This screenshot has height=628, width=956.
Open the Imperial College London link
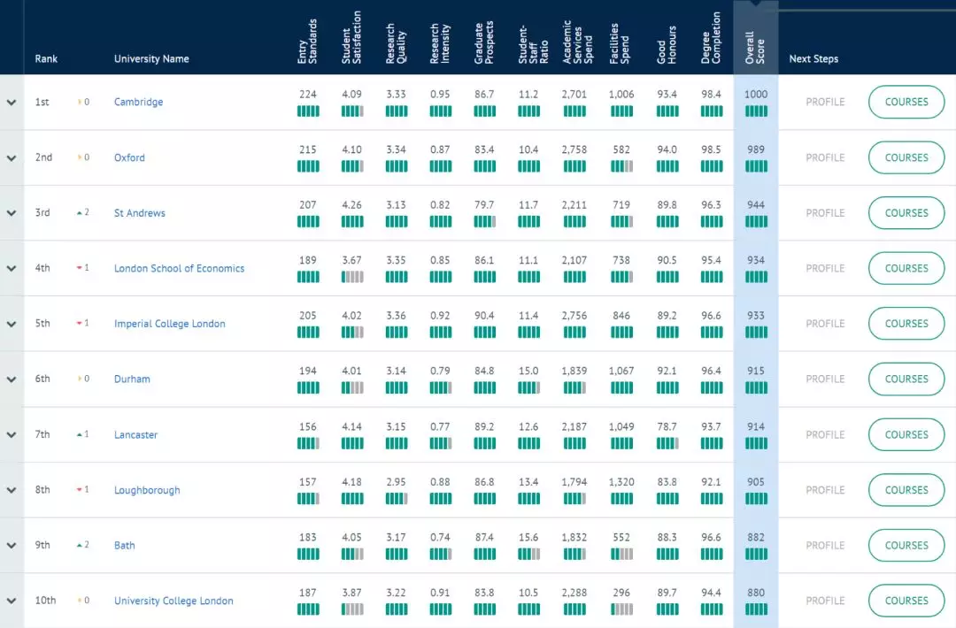169,324
